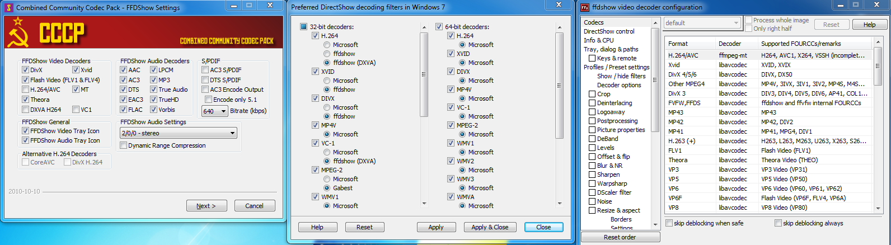Click the Supported FOURCCs/remarks column header
Viewport: 891px width, 245px height.
click(815, 44)
